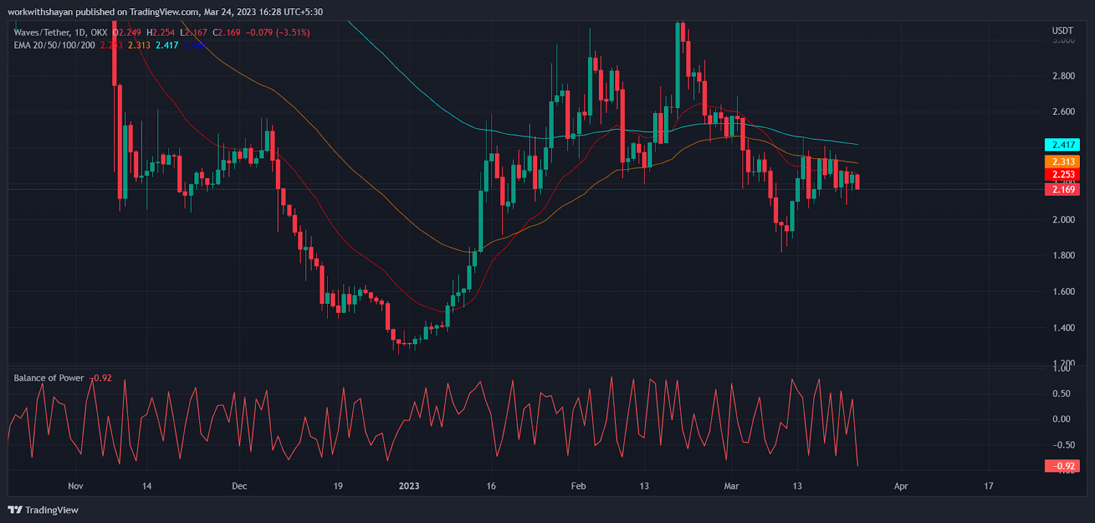Click the Dec label on the time axis
Screen dimensions: 1095x523
click(240, 486)
